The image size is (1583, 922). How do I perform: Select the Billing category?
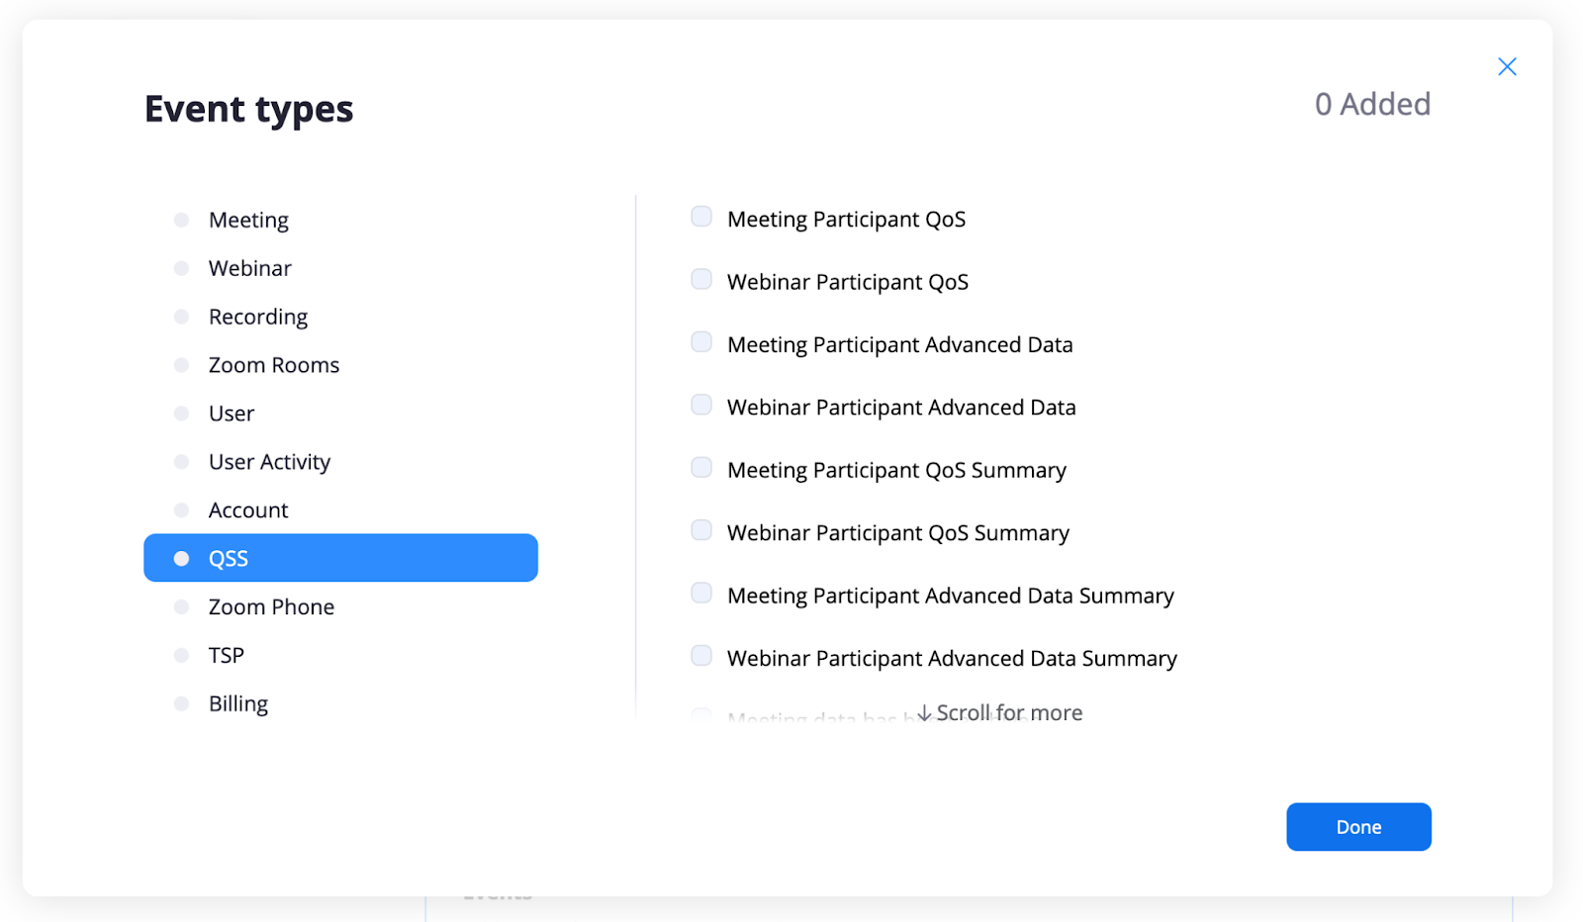237,702
